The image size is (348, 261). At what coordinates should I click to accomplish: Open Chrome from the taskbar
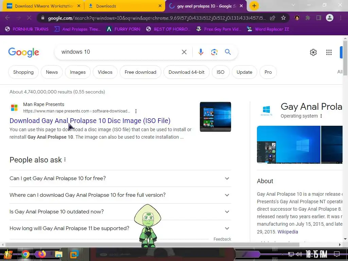pos(25,254)
